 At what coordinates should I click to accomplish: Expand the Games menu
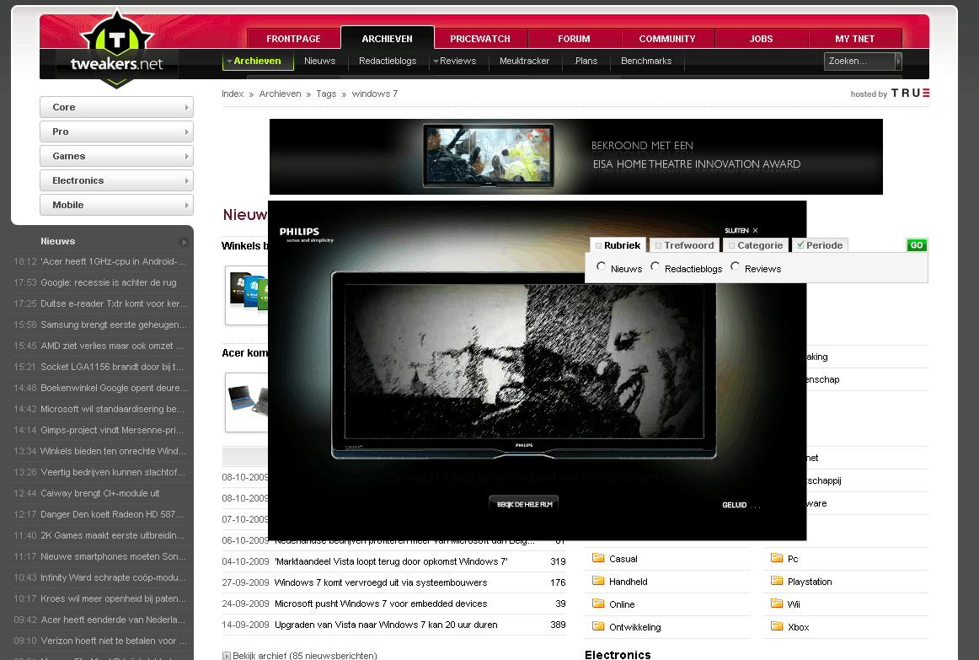(117, 156)
